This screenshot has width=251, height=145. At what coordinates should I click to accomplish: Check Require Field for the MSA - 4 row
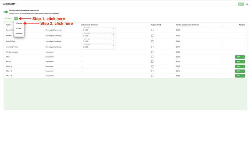(152, 76)
